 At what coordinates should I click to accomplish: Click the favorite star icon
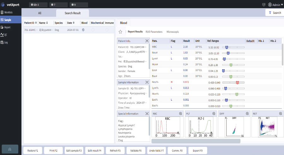pos(120,32)
